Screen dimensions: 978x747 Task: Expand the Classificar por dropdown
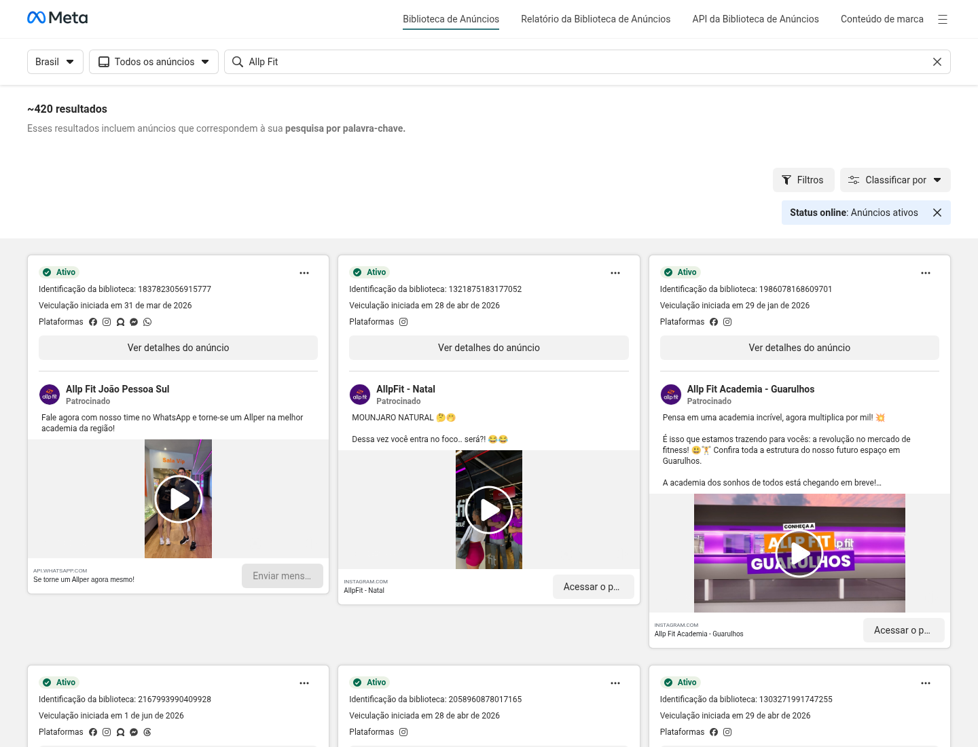tap(895, 180)
